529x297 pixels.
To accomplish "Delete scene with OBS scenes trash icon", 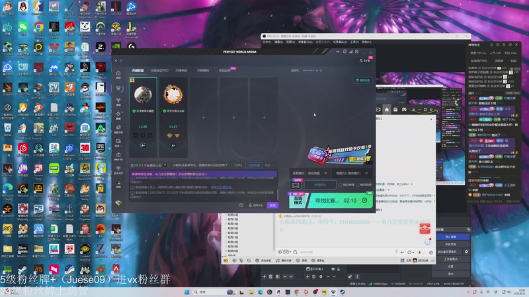I will click(x=270, y=277).
